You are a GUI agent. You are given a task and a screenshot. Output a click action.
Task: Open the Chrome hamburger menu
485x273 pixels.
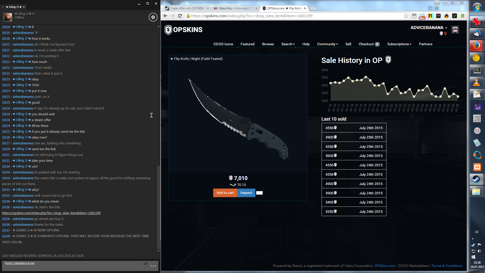coord(463,16)
